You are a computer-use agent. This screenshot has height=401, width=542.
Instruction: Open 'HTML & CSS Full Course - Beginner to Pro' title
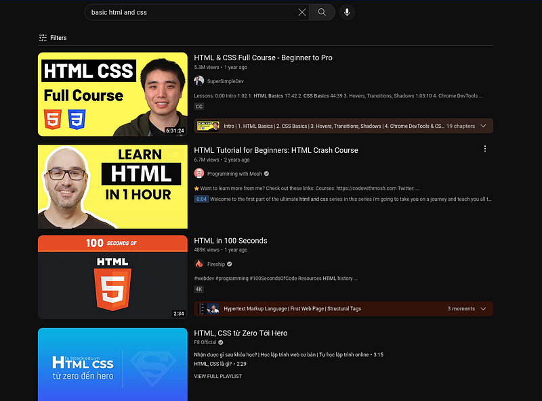(263, 57)
